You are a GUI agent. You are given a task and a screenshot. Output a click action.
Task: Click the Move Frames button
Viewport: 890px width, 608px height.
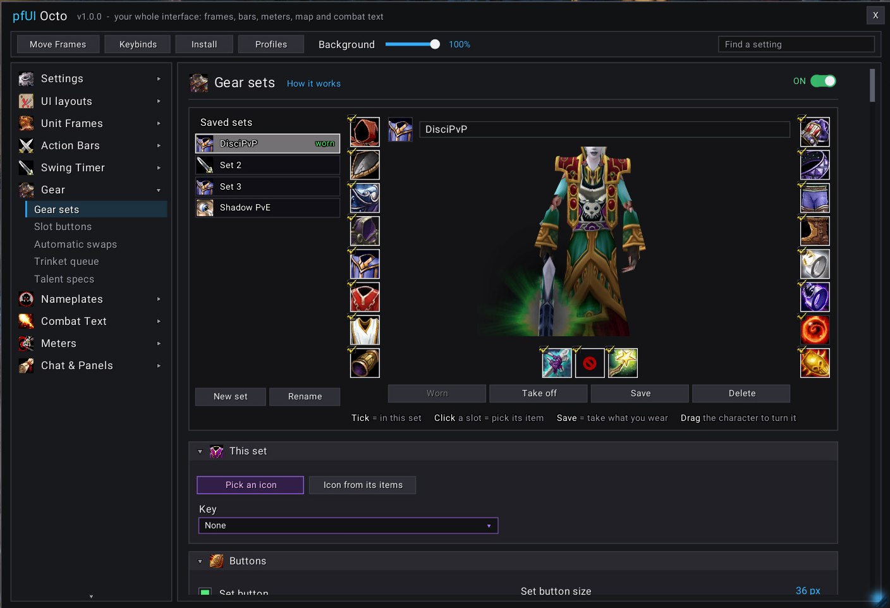[x=58, y=44]
